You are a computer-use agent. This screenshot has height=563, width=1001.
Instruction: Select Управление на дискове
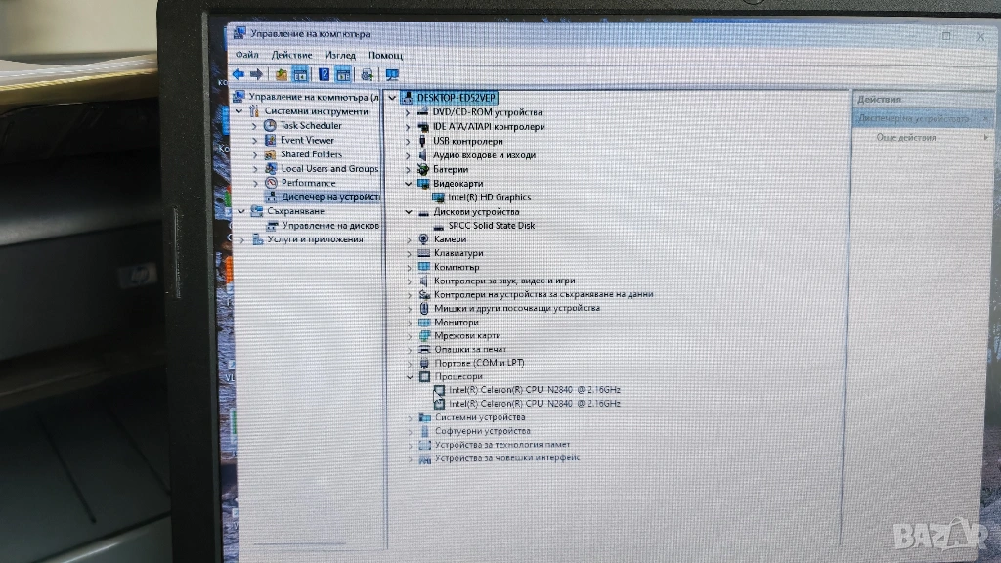tap(330, 226)
